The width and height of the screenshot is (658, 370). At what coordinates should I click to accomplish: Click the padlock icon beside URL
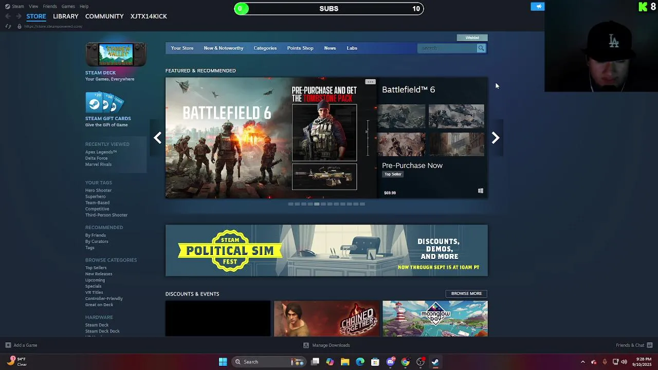19,26
